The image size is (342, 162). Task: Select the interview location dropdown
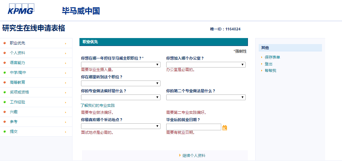pyautogui.click(x=120, y=126)
